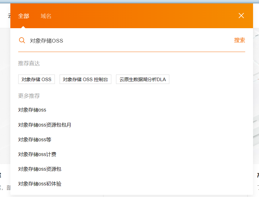The height and width of the screenshot is (197, 259).
Task: Open the 云原生数据湖分析DLA shortcut
Action: pyautogui.click(x=143, y=79)
